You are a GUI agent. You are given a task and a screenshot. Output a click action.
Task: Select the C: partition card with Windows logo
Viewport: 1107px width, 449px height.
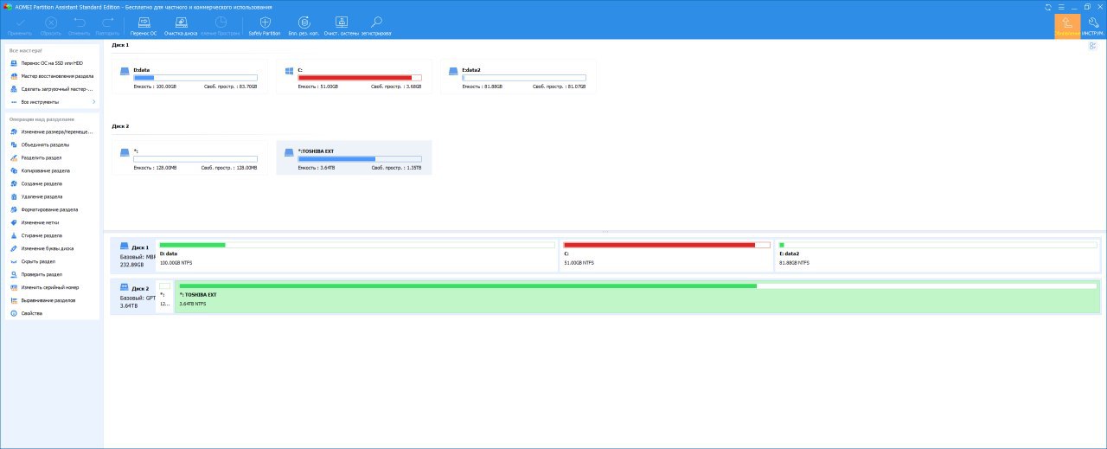354,77
